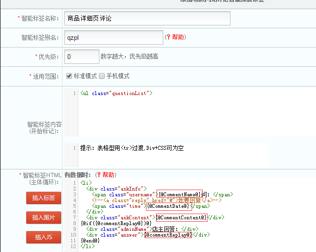
Task: Toggle the 标准模式 checkbox
Action: tap(69, 76)
